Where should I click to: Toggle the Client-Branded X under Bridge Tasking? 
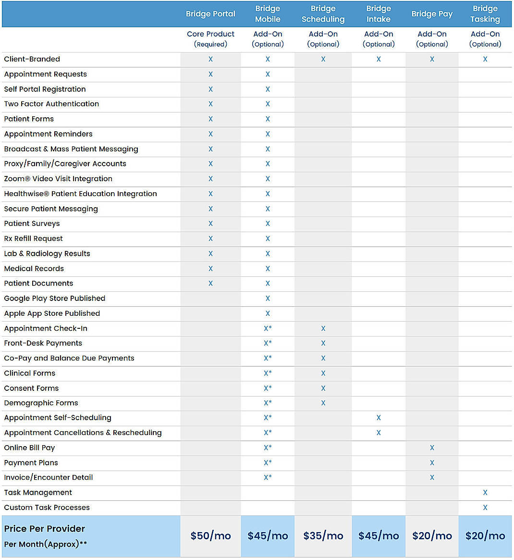[x=485, y=59]
